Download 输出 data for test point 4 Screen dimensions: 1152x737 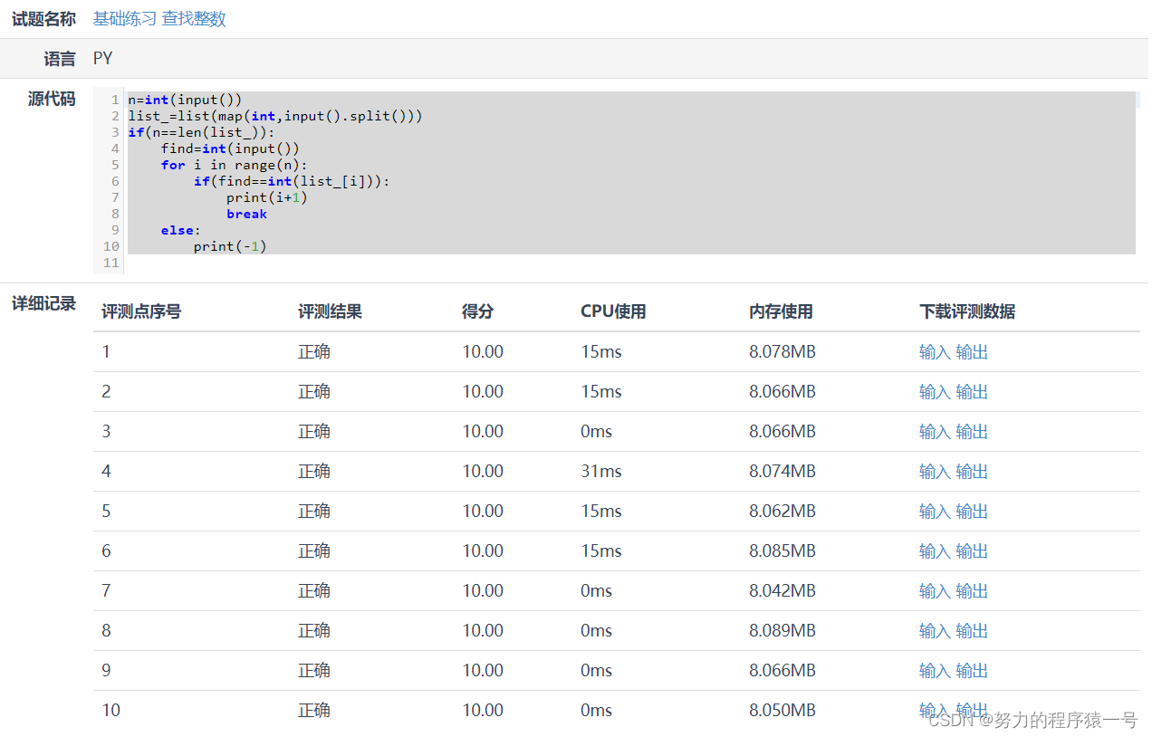(x=972, y=472)
